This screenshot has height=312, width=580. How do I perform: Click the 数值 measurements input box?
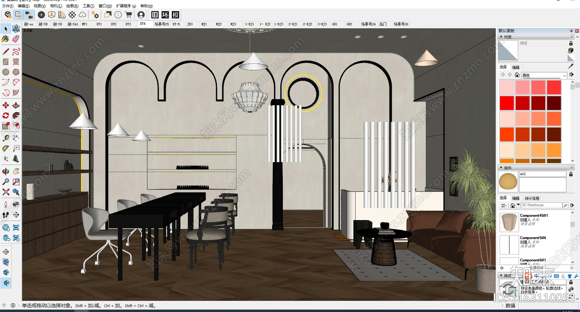[548, 305]
